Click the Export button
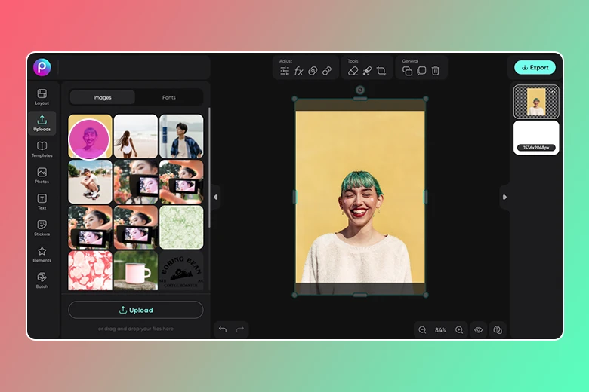The image size is (589, 392). tap(535, 67)
